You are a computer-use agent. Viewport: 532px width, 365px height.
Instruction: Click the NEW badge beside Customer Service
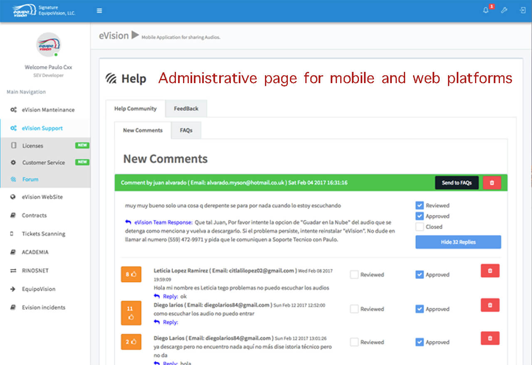pyautogui.click(x=82, y=162)
